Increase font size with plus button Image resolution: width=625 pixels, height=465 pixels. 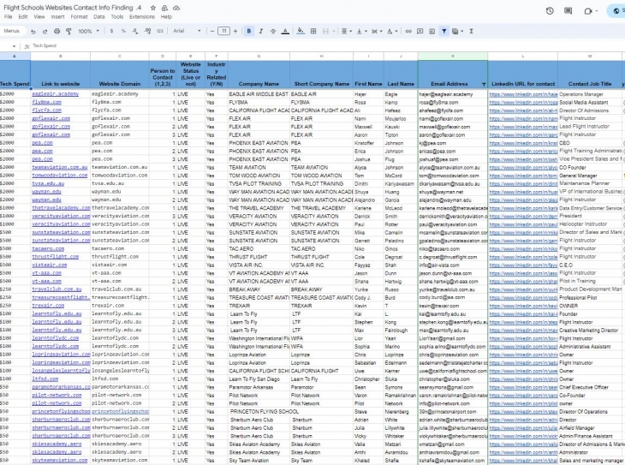tap(235, 31)
